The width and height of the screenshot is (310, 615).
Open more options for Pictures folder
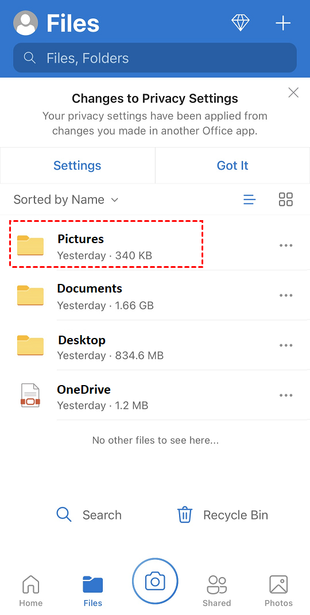pyautogui.click(x=286, y=245)
